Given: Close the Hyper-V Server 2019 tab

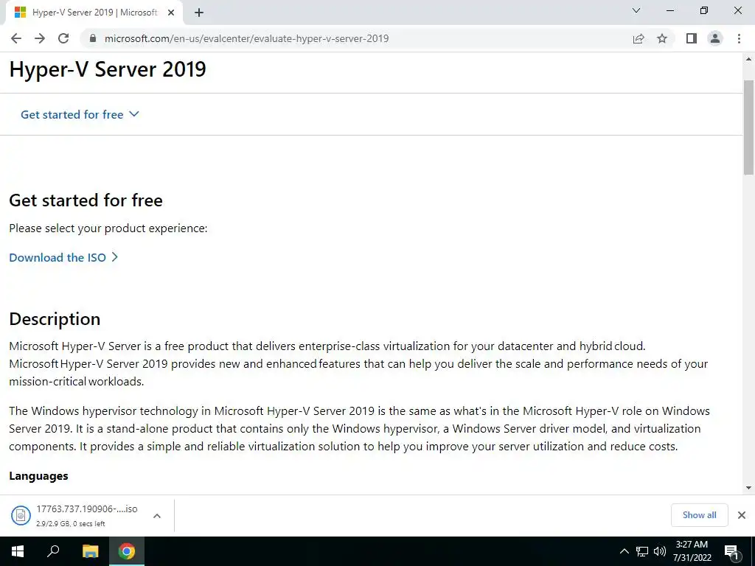Looking at the screenshot, I should tap(171, 13).
